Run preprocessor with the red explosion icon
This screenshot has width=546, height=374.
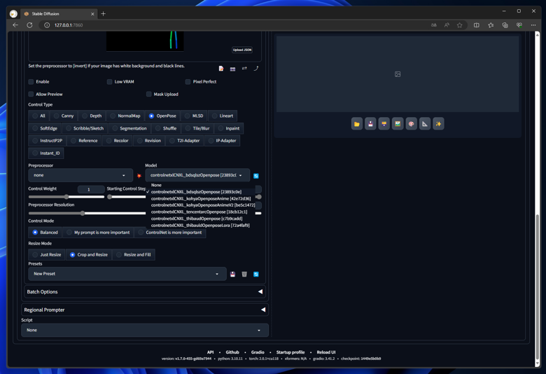[139, 176]
